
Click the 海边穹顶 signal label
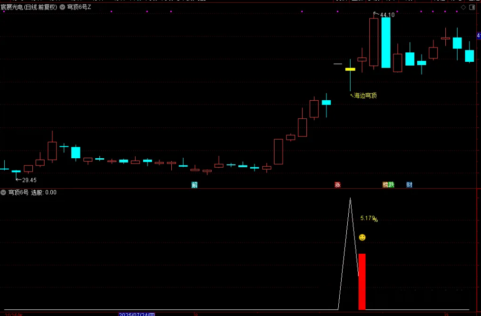click(x=365, y=96)
